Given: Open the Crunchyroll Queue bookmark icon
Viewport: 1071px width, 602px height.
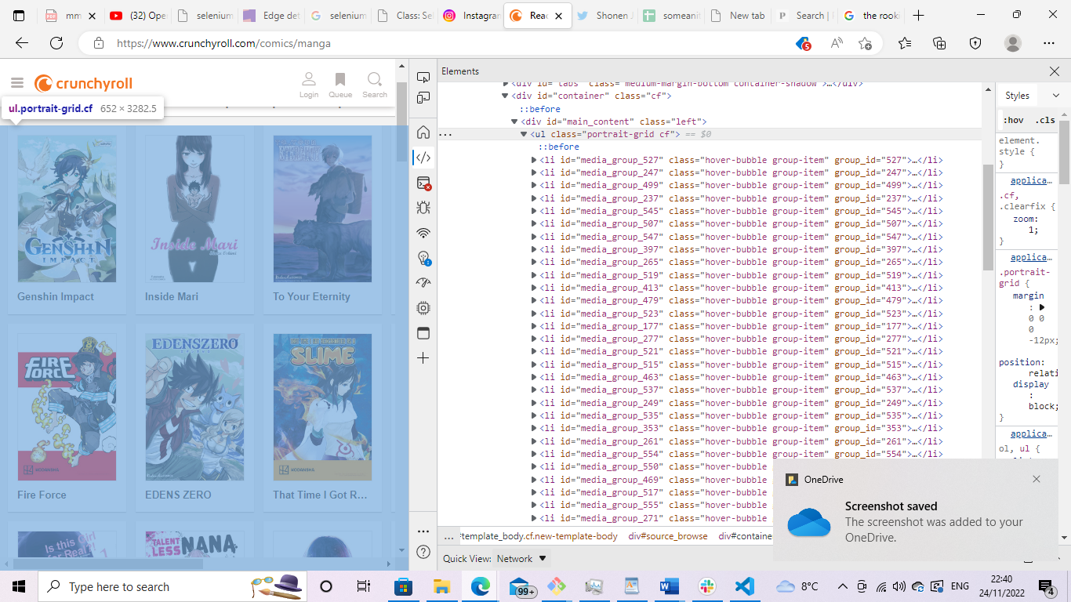Looking at the screenshot, I should point(340,85).
